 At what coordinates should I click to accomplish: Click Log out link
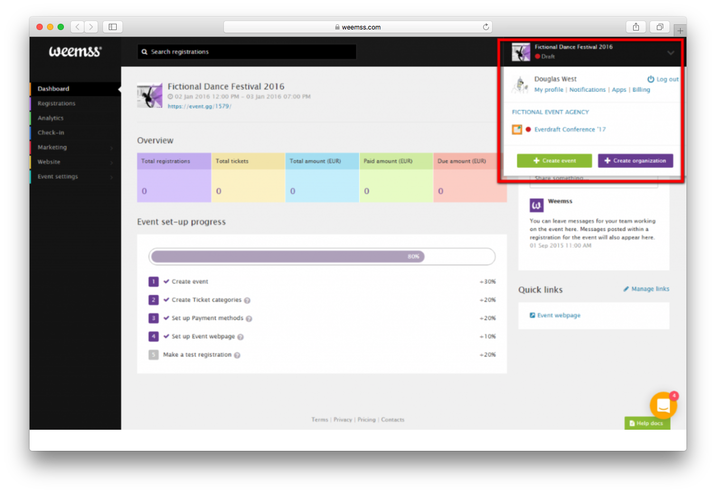click(667, 79)
